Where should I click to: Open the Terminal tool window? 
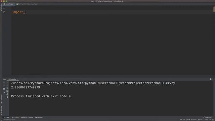[x=39, y=117]
